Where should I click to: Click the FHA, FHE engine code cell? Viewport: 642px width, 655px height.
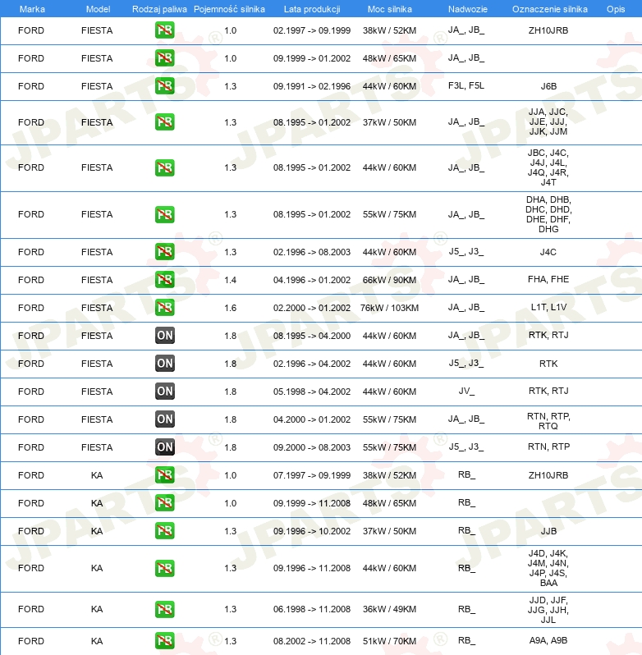tap(548, 279)
